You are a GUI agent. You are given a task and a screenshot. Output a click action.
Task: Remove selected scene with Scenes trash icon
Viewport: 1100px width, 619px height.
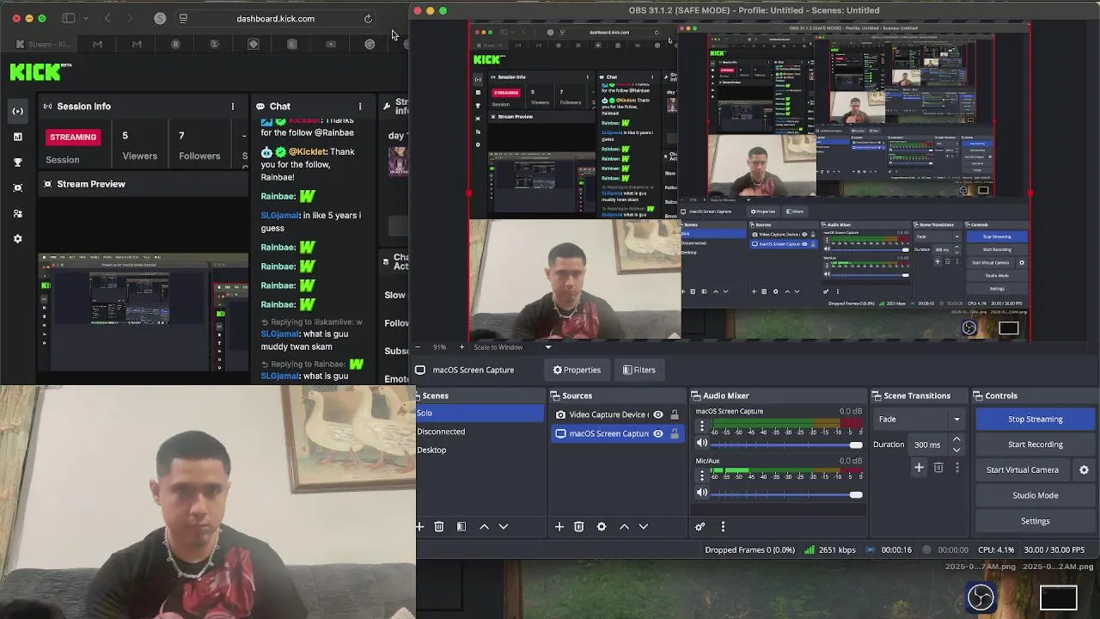[x=438, y=526]
